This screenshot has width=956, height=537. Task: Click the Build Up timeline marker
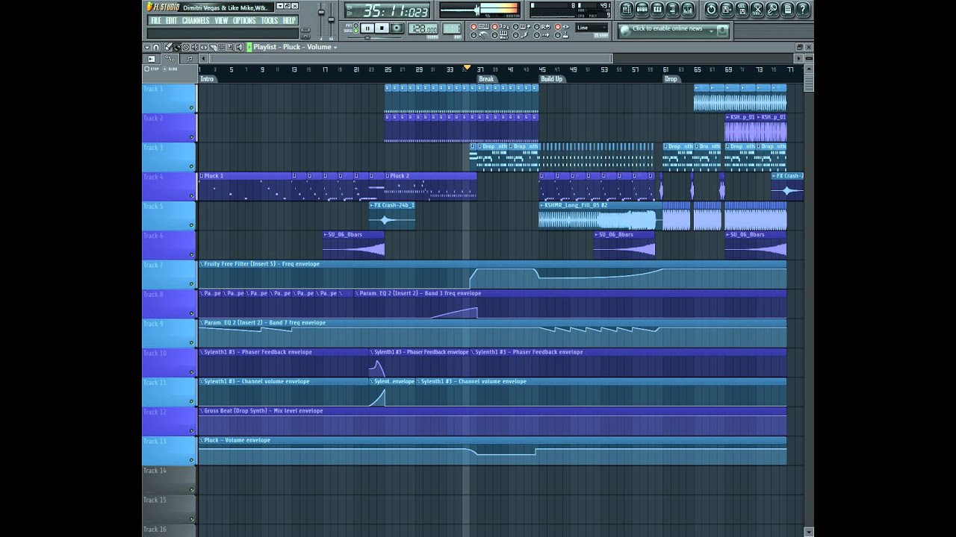pyautogui.click(x=552, y=79)
